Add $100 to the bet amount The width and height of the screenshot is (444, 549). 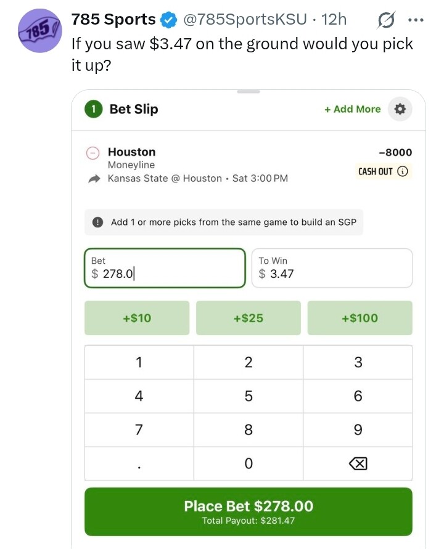click(x=360, y=318)
